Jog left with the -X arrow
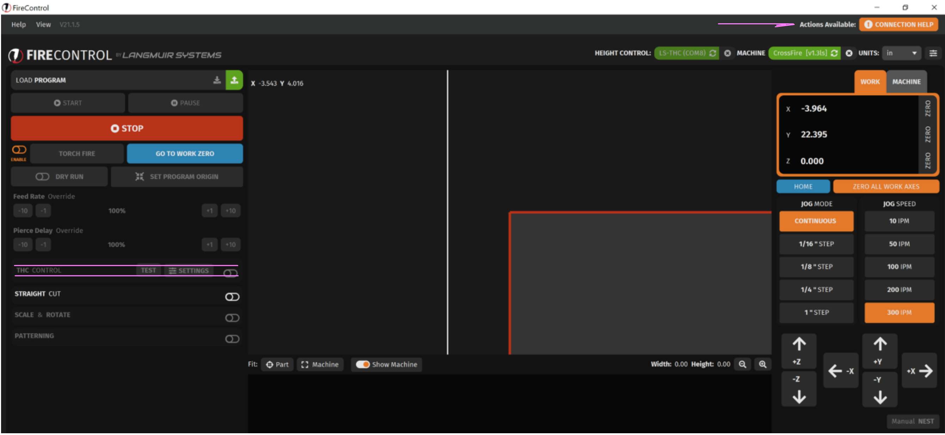 [840, 371]
